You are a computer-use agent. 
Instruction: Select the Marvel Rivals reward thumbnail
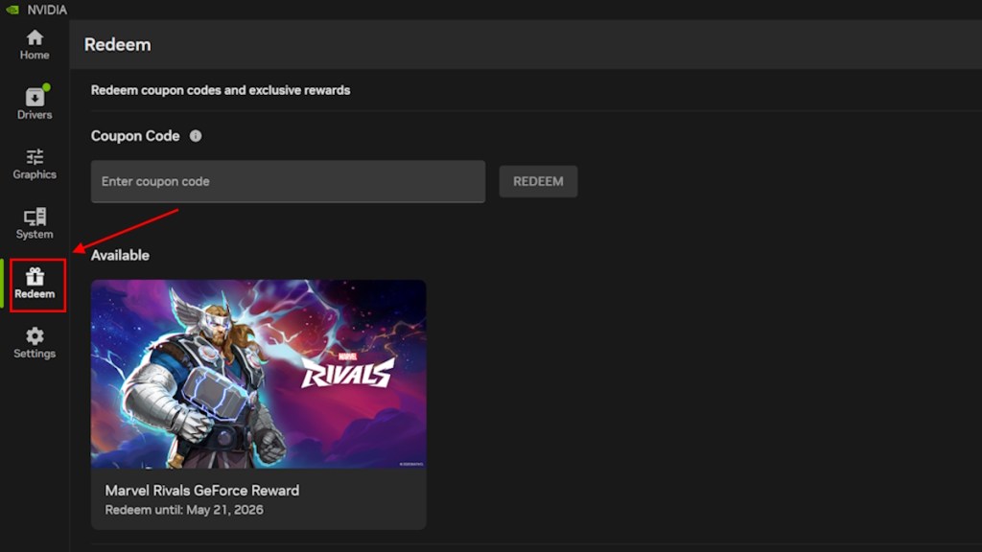tap(258, 373)
